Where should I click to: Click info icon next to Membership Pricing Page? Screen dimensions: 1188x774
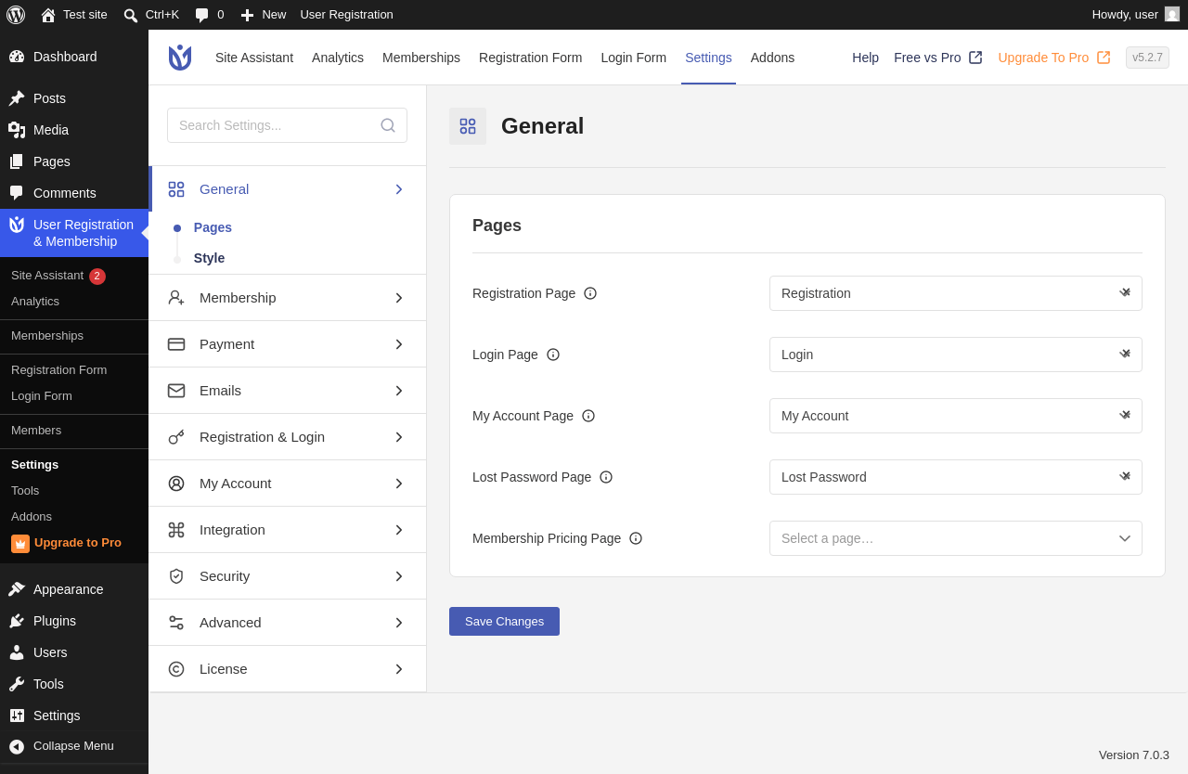[x=636, y=538]
